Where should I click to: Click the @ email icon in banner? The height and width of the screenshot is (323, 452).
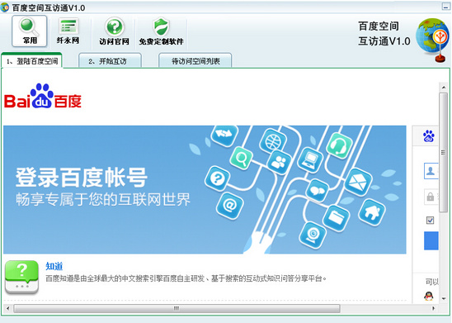230,206
